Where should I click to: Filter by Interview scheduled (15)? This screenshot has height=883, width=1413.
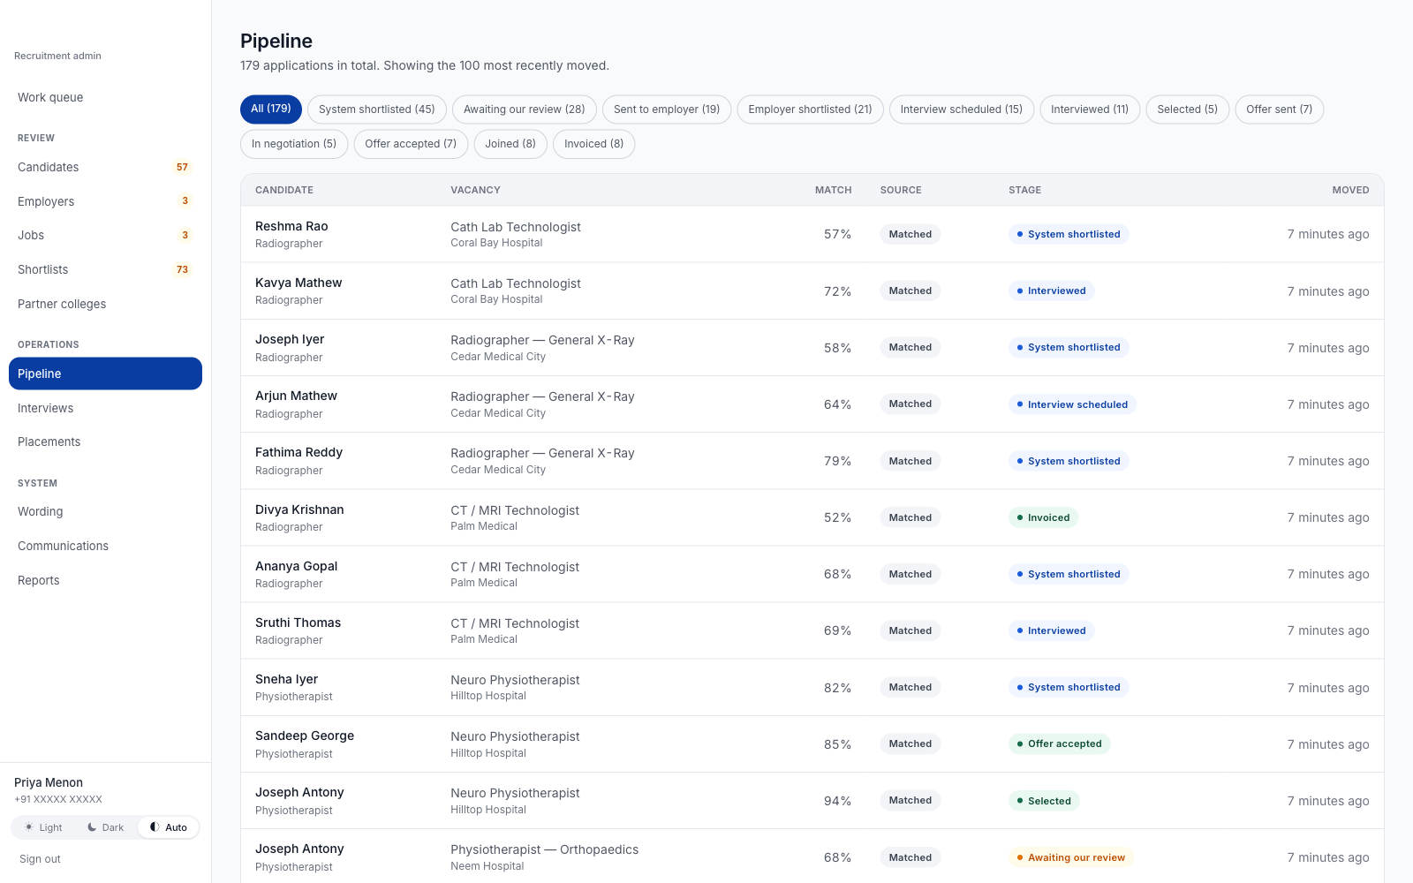[962, 109]
